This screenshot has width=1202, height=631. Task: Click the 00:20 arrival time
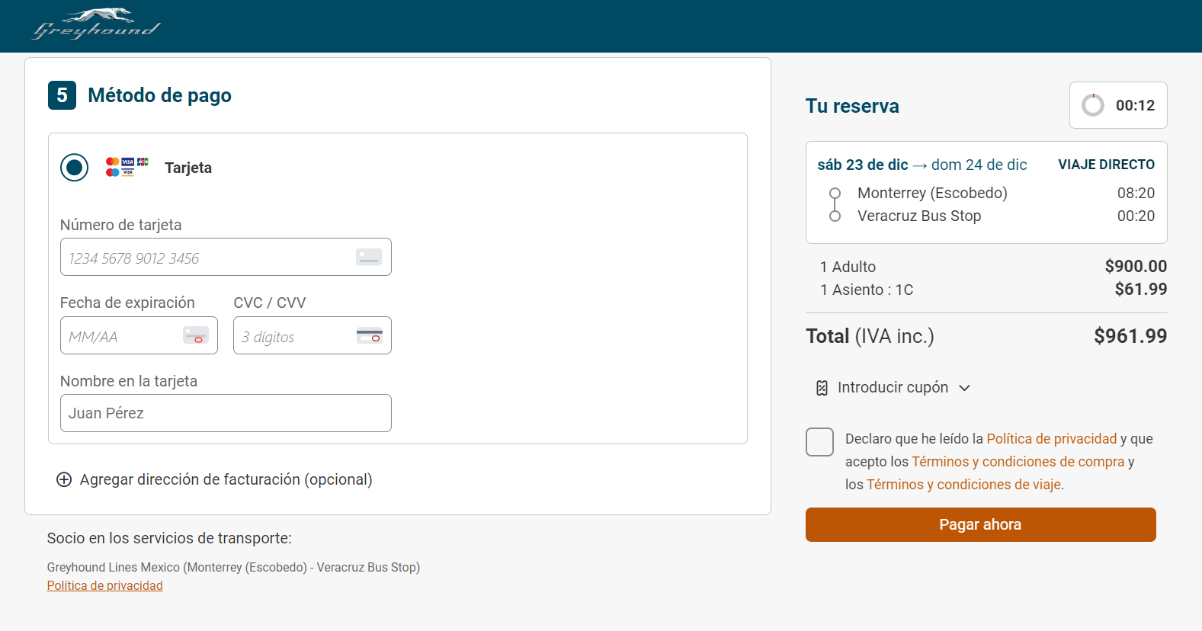click(1136, 216)
